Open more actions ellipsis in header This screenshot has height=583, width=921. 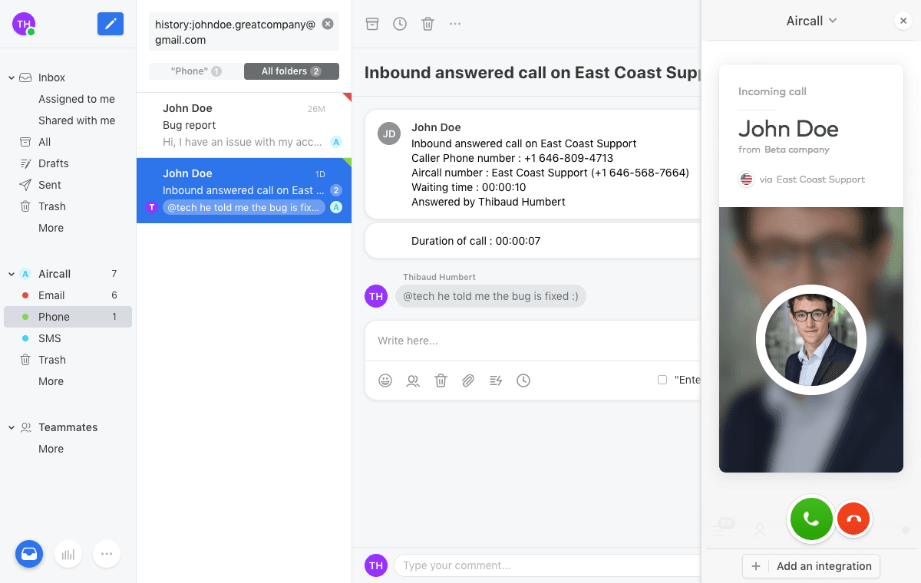tap(455, 24)
